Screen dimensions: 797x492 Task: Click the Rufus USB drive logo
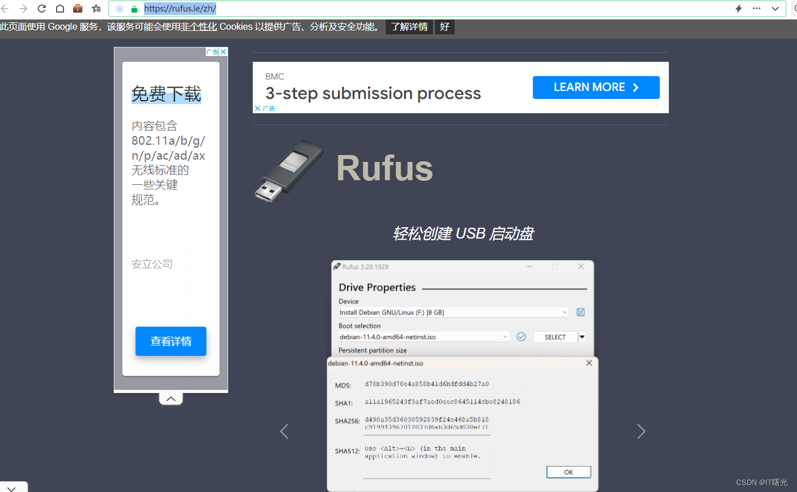[289, 171]
